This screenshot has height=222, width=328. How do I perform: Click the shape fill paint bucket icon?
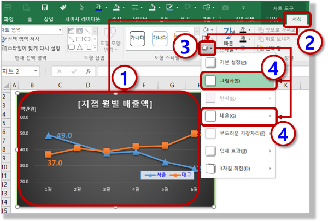pyautogui.click(x=206, y=29)
